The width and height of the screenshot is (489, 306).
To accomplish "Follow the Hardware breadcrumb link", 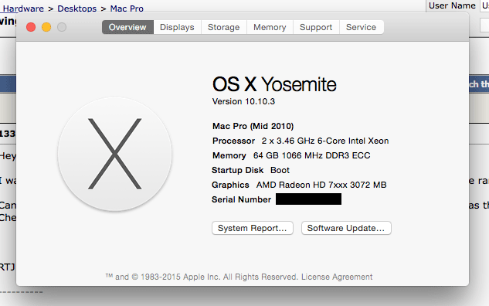I will click(23, 8).
